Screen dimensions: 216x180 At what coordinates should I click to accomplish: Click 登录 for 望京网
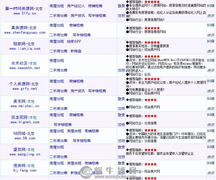pos(121,147)
